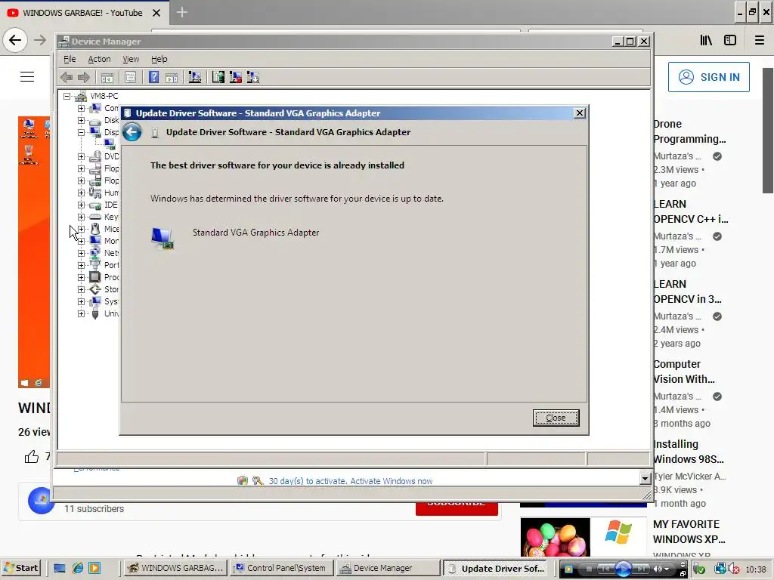Open Installing Windows 98S... video suggestion

point(689,452)
